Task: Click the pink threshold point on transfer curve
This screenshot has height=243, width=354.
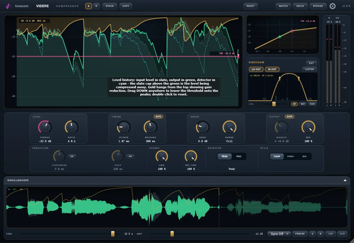Action: tap(292, 31)
